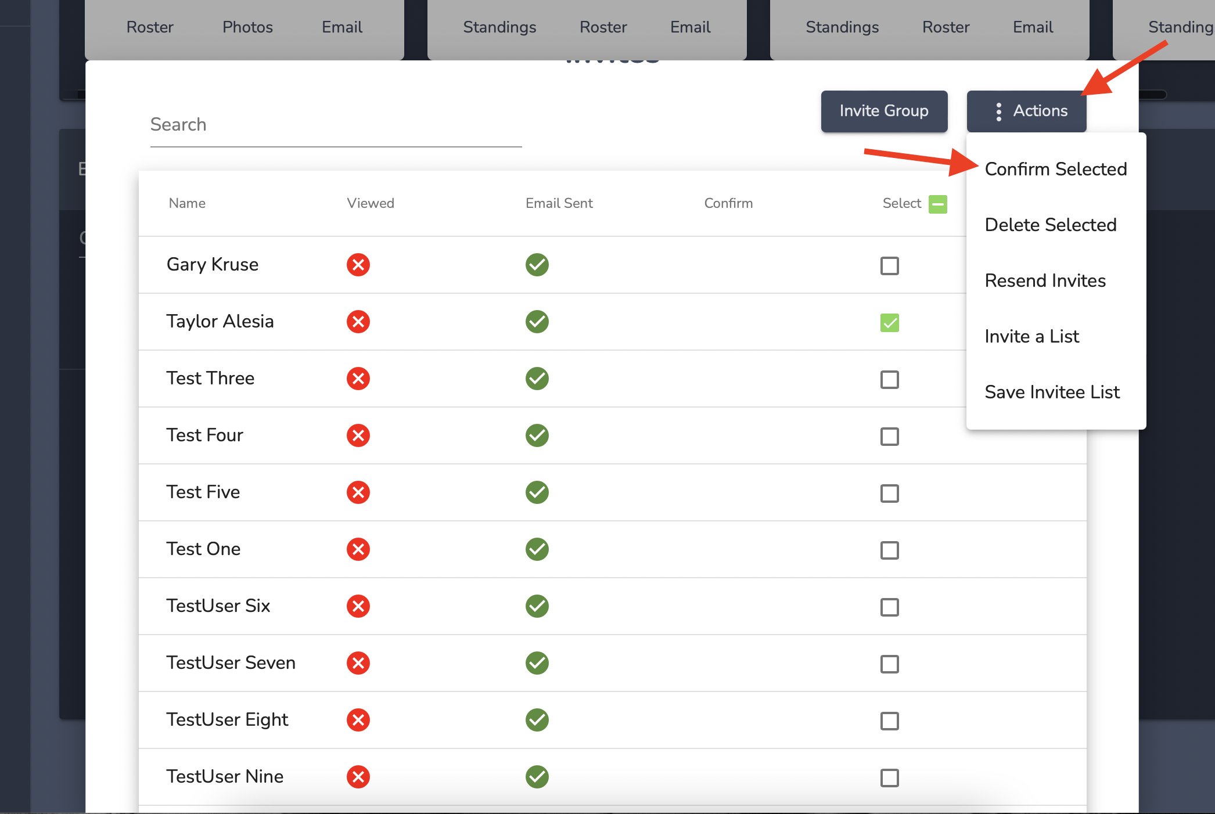Viewport: 1215px width, 814px height.
Task: Toggle the Select-all checkbox in table header
Action: point(938,204)
